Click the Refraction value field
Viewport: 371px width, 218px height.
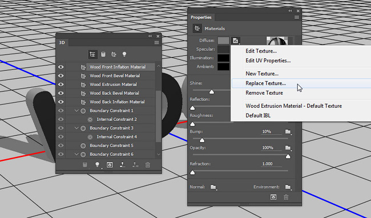(271, 164)
